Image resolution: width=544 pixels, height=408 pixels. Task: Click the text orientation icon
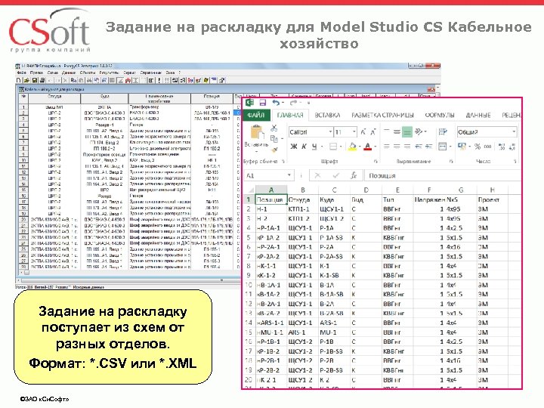pyautogui.click(x=419, y=131)
